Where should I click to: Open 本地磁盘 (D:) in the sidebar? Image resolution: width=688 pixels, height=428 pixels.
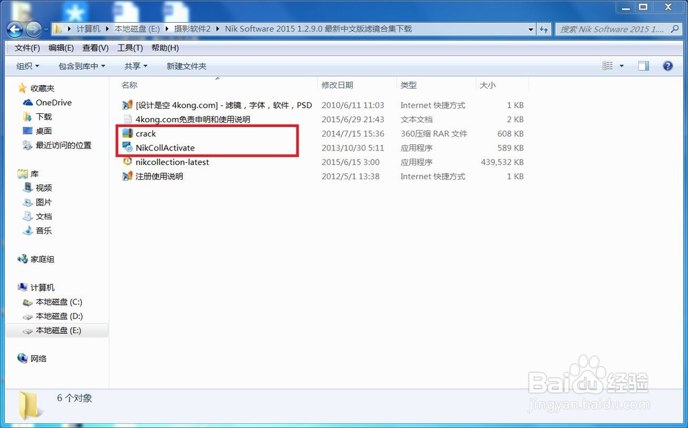coord(59,316)
